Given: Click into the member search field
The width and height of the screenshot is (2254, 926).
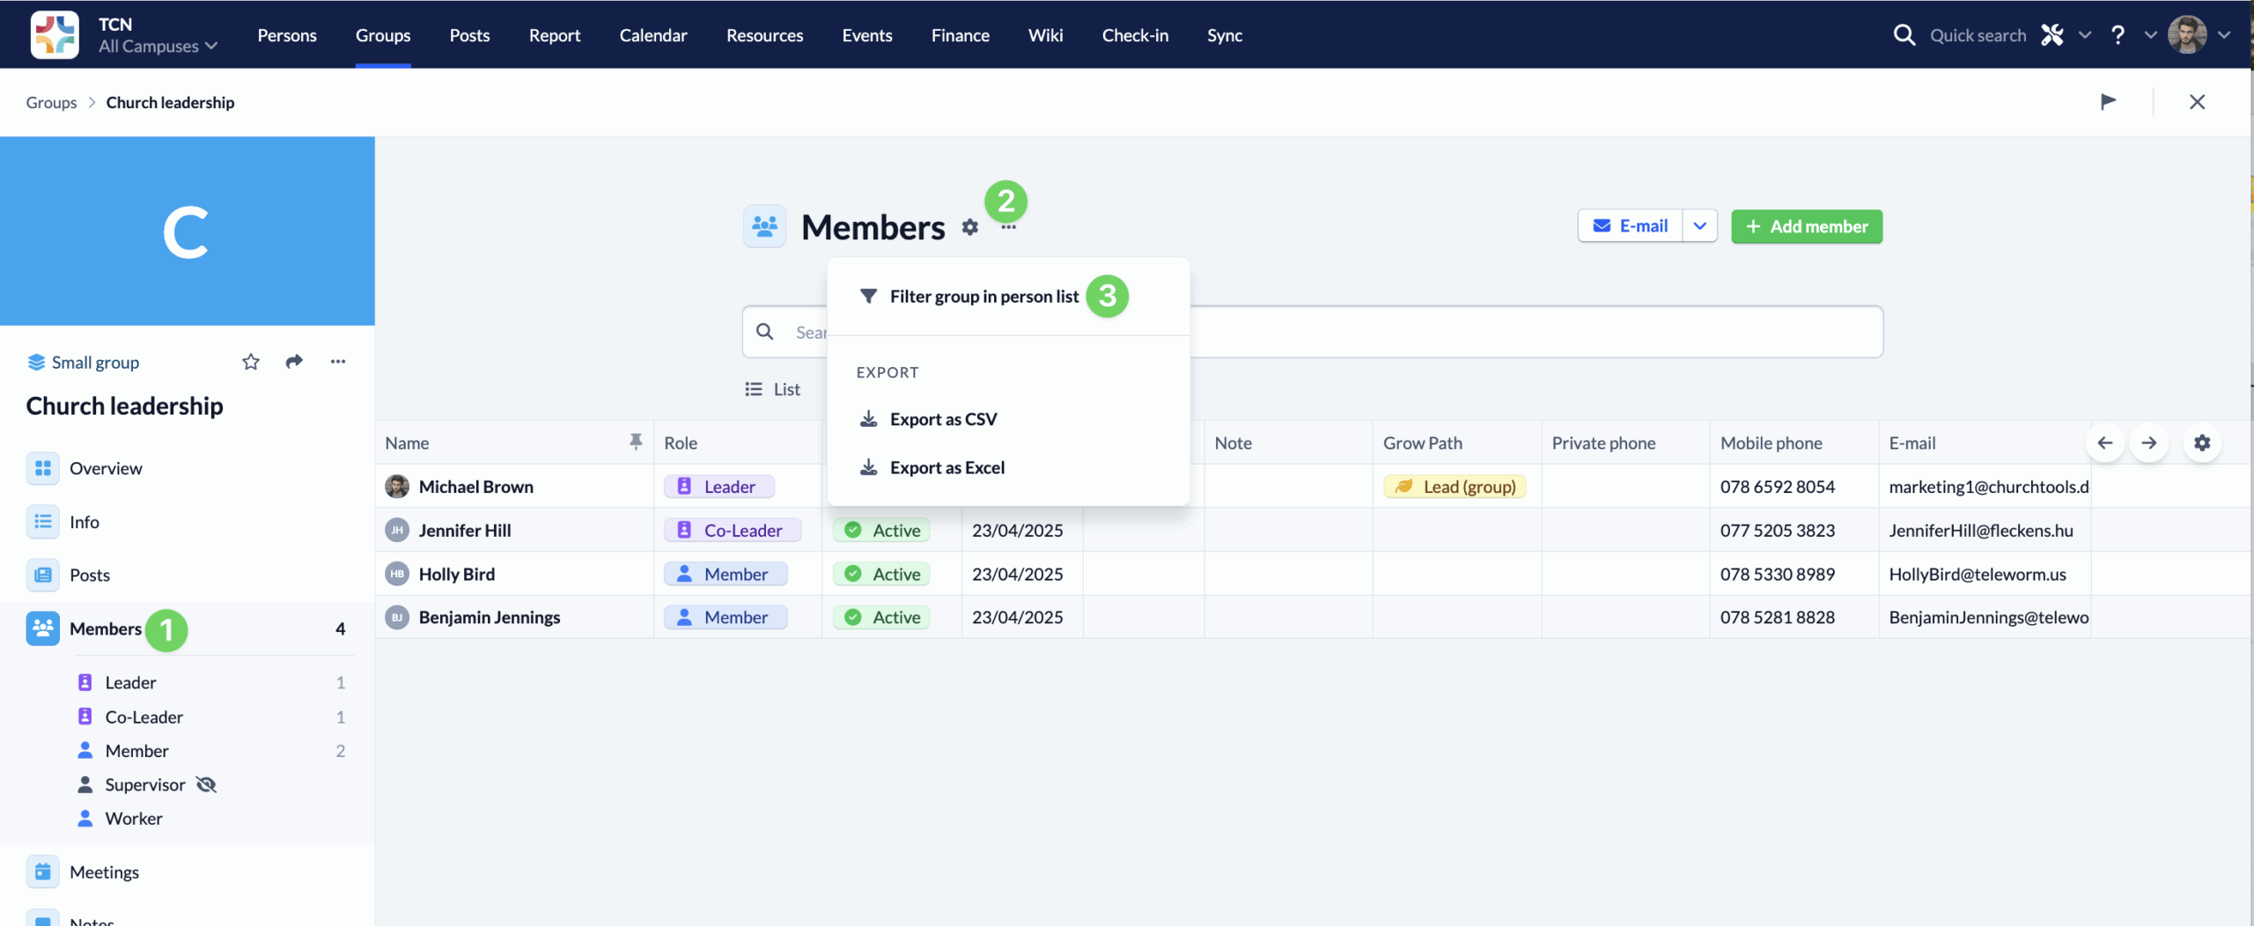Looking at the screenshot, I should tap(1312, 332).
